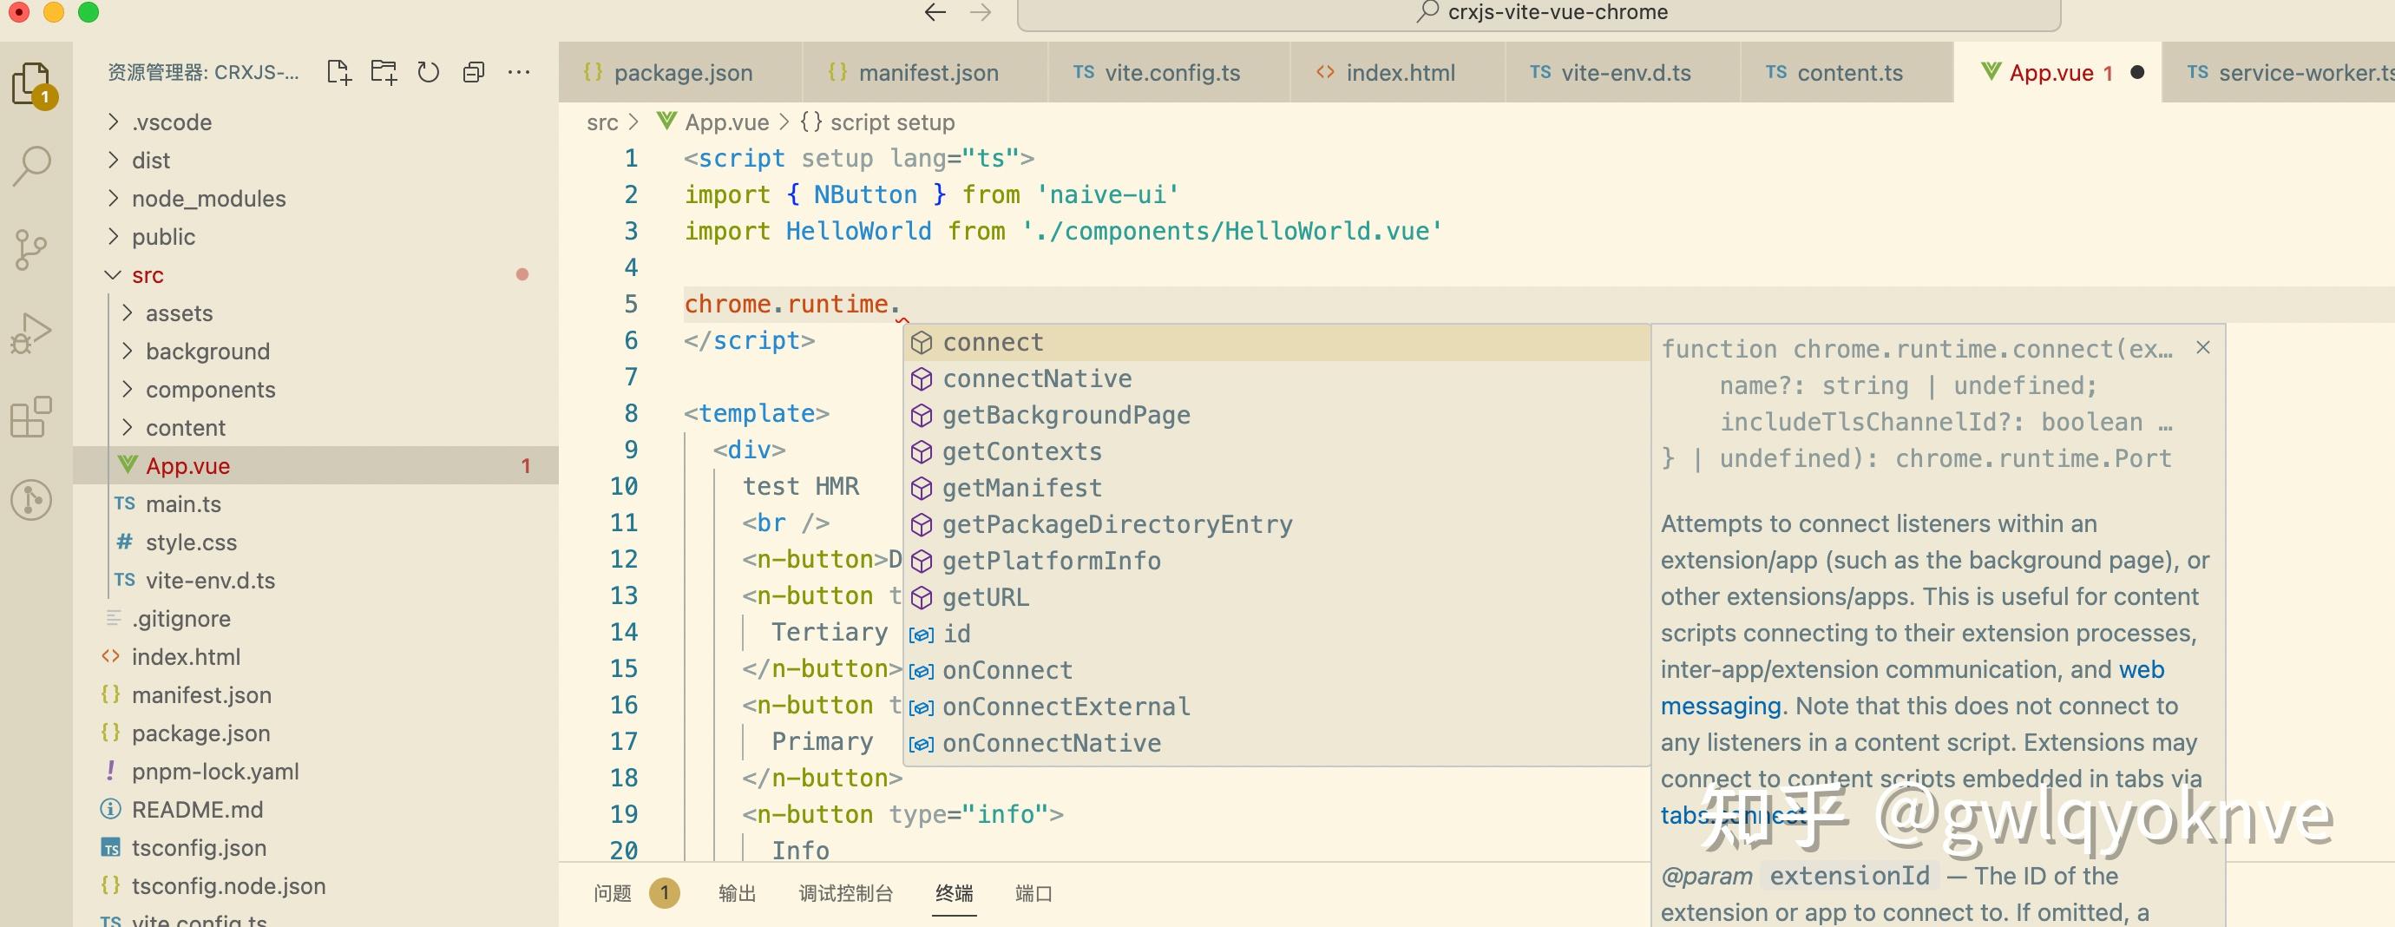Image resolution: width=2395 pixels, height=927 pixels.
Task: Open the Explorer activity bar icon
Action: (31, 83)
